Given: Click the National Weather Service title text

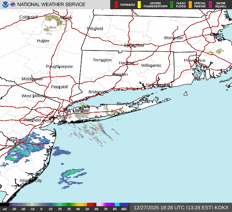Looking at the screenshot, I should (51, 5).
